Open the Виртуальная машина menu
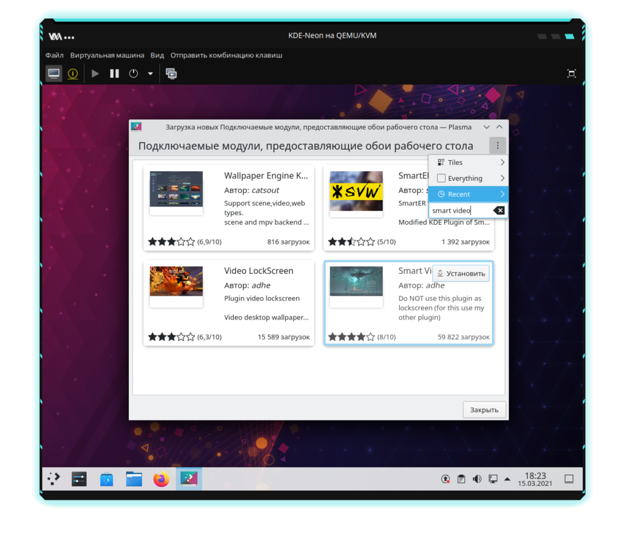 [107, 55]
